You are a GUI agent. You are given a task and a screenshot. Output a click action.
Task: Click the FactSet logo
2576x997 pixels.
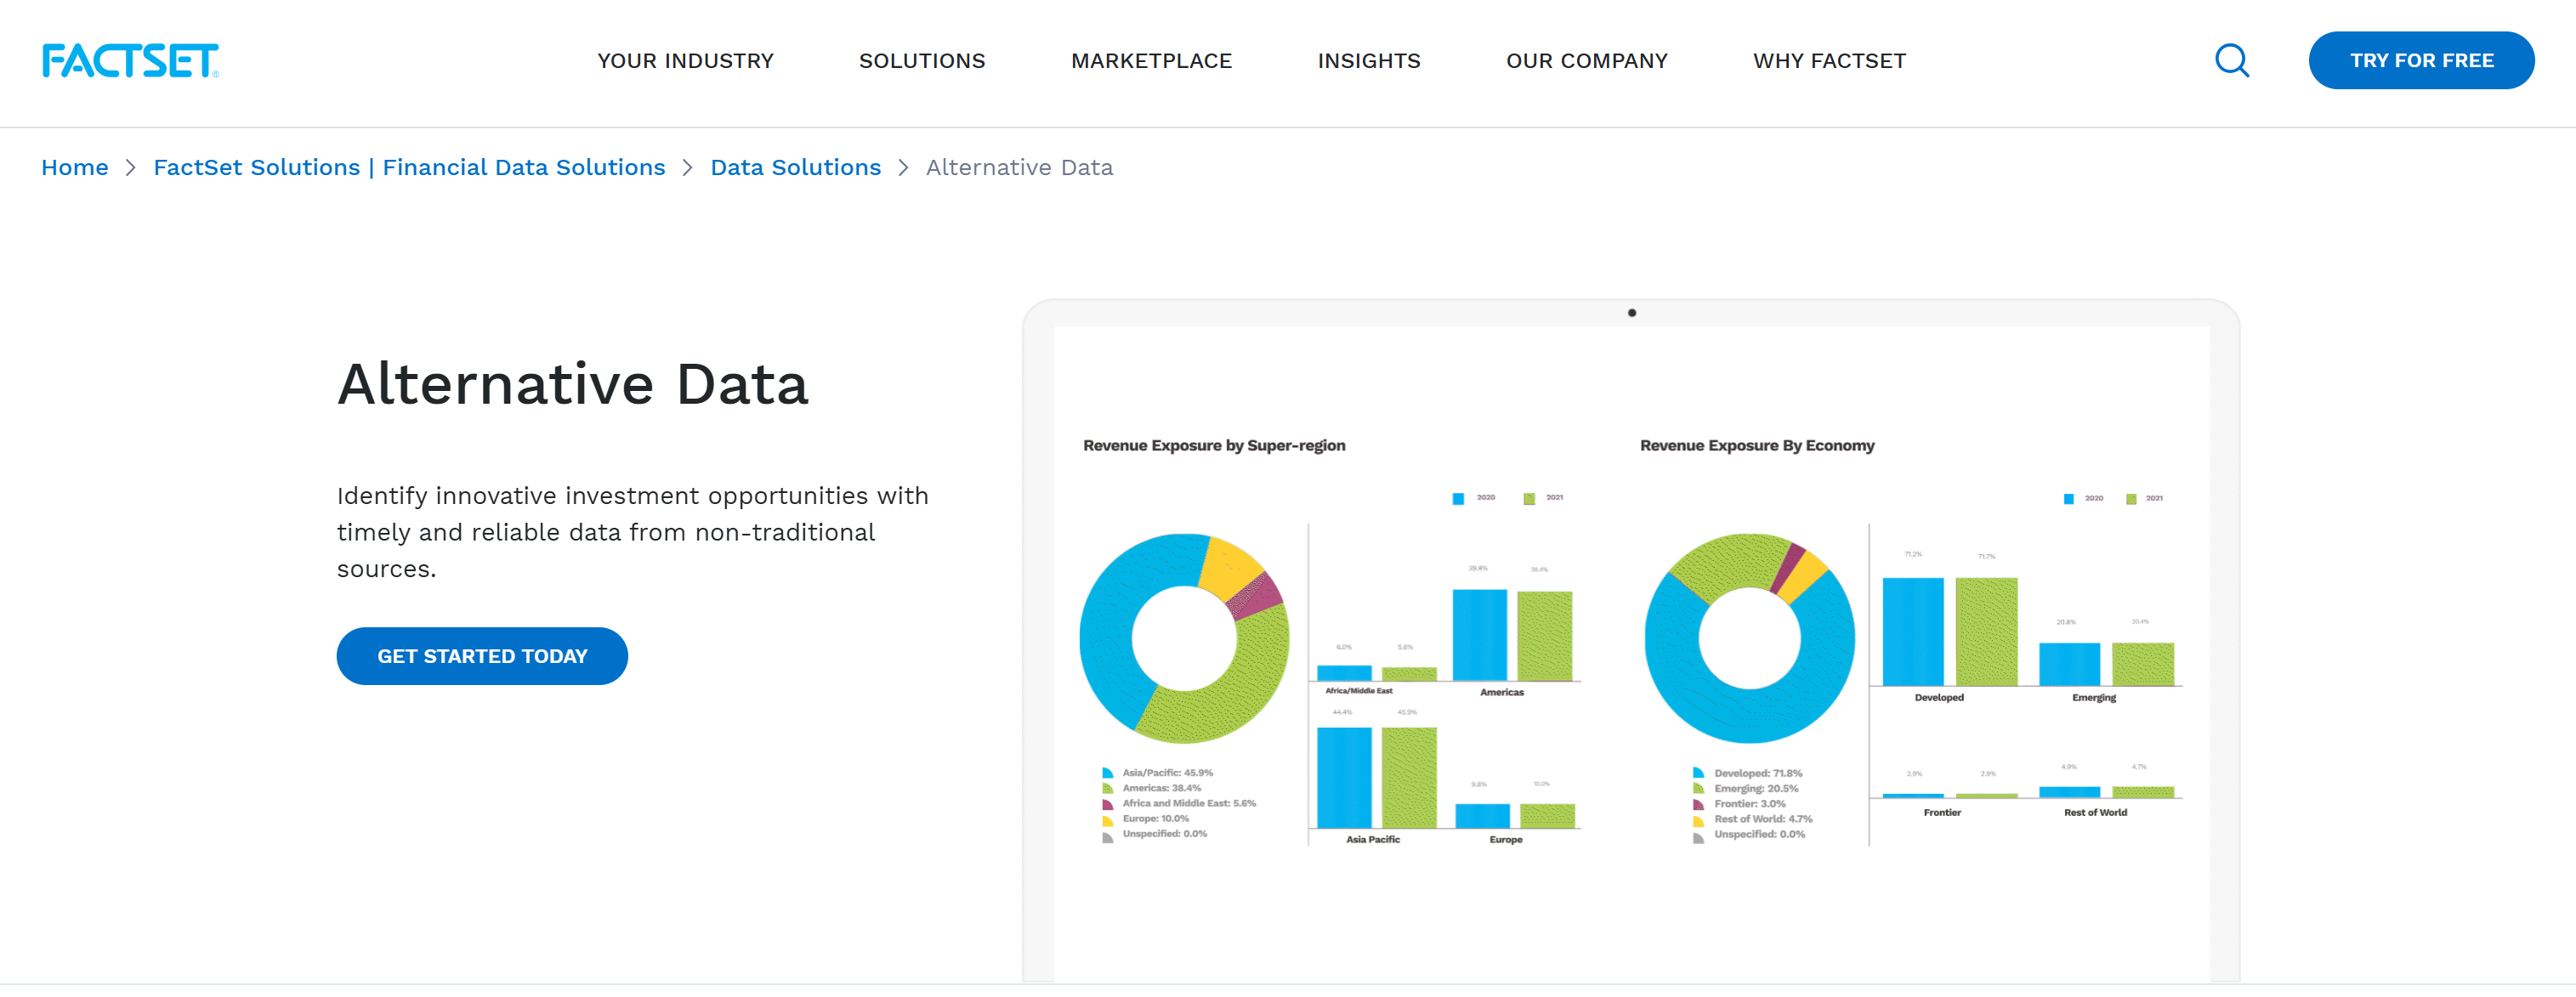[x=130, y=60]
